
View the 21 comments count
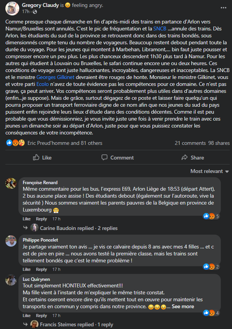tap(190, 143)
